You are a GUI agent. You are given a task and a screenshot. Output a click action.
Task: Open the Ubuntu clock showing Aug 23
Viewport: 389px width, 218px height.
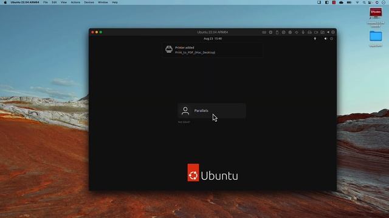pos(213,39)
